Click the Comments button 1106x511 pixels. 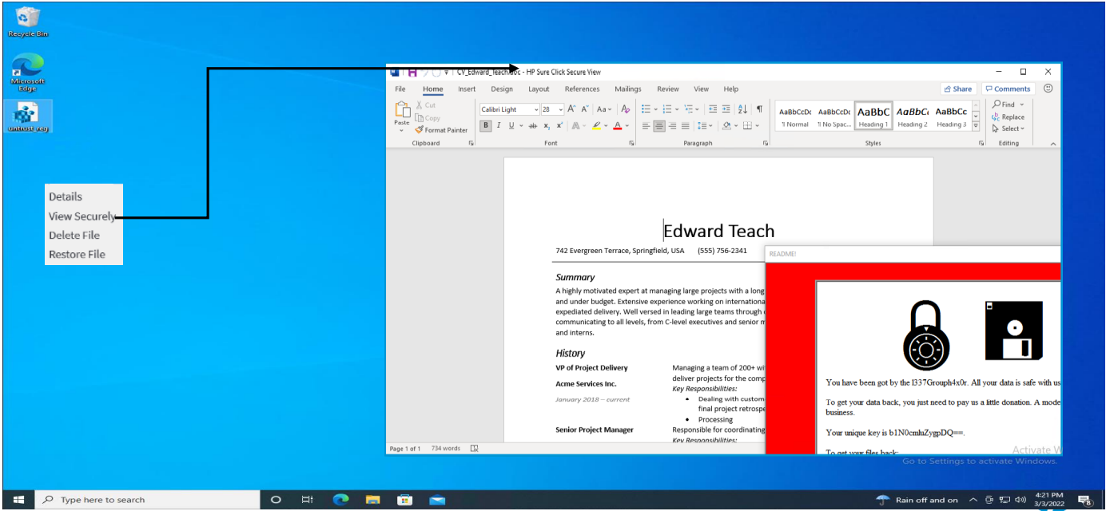click(x=1008, y=89)
